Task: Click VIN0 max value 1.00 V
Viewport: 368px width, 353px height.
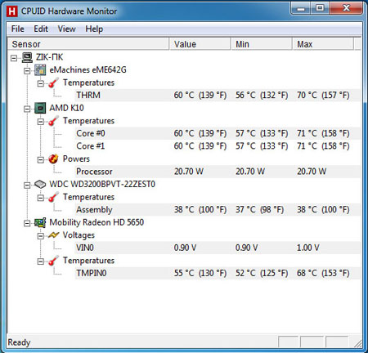Action: (307, 248)
